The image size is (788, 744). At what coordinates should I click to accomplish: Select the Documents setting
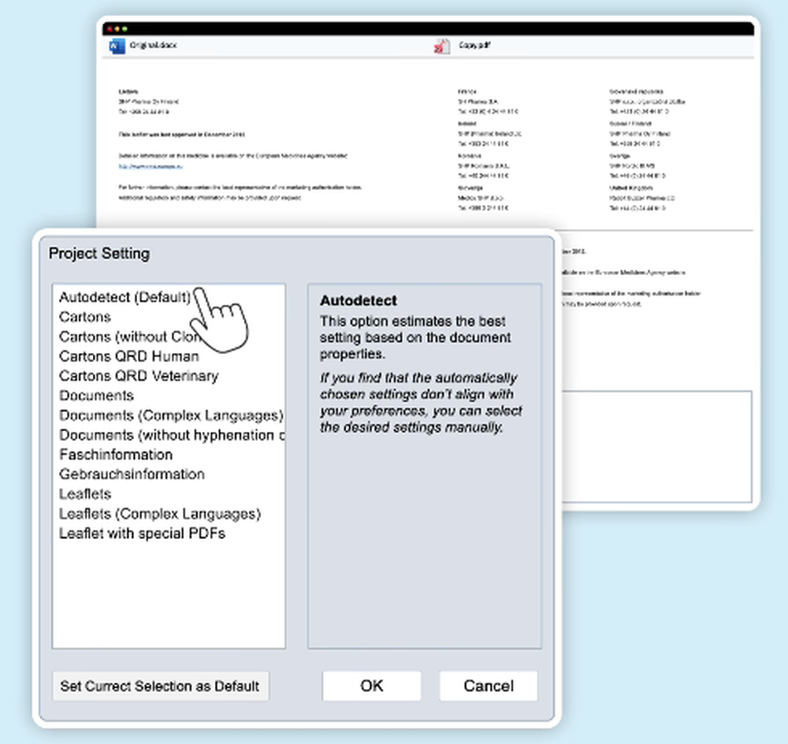click(x=96, y=396)
